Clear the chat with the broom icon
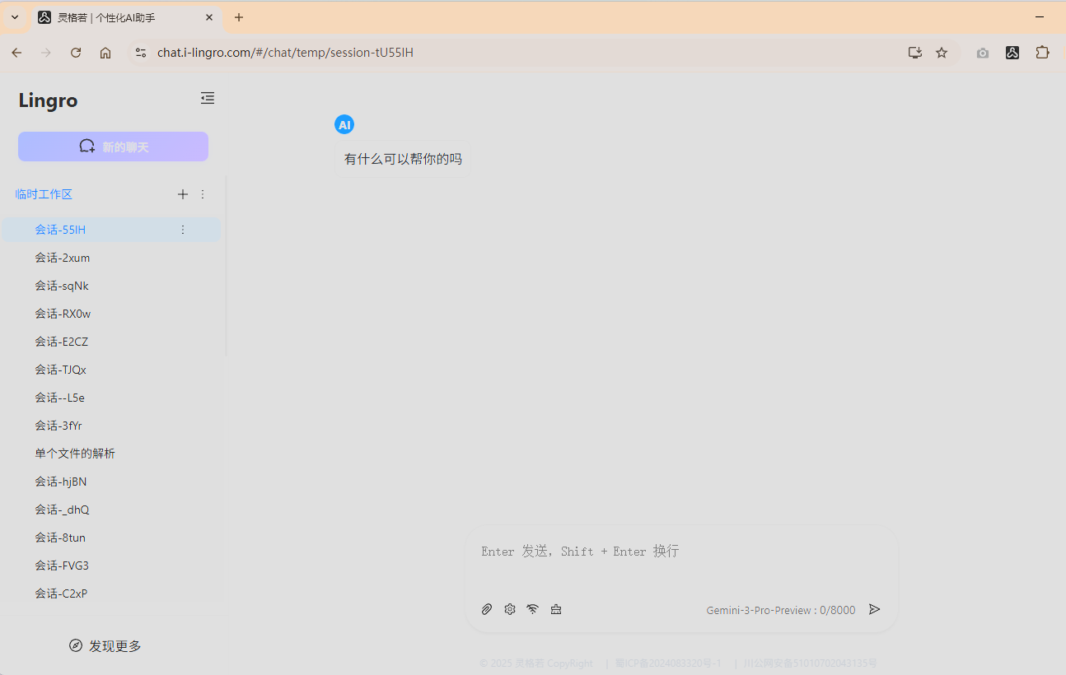The width and height of the screenshot is (1066, 675). coord(556,609)
